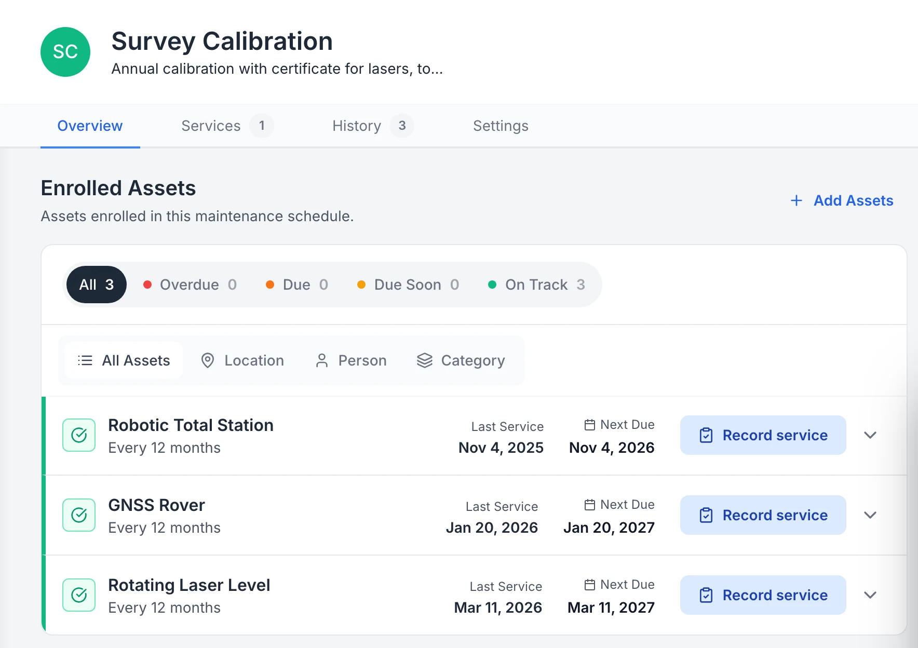Viewport: 918px width, 648px height.
Task: Expand the GNSS Rover row chevron
Action: pyautogui.click(x=870, y=515)
